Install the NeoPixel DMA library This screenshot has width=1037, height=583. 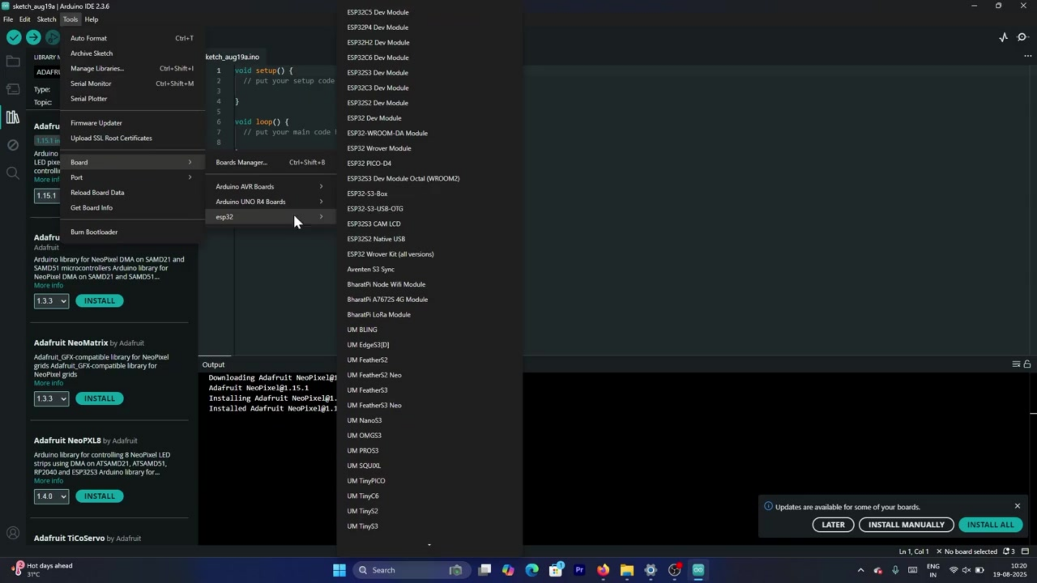coord(99,301)
